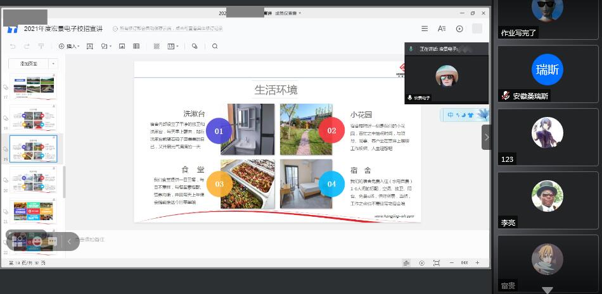Click the search magnifier icon in toolbar
602x294 pixels.
click(x=215, y=46)
